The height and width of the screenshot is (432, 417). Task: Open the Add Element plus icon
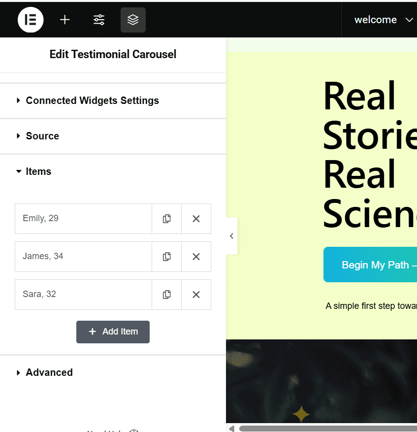click(x=65, y=20)
